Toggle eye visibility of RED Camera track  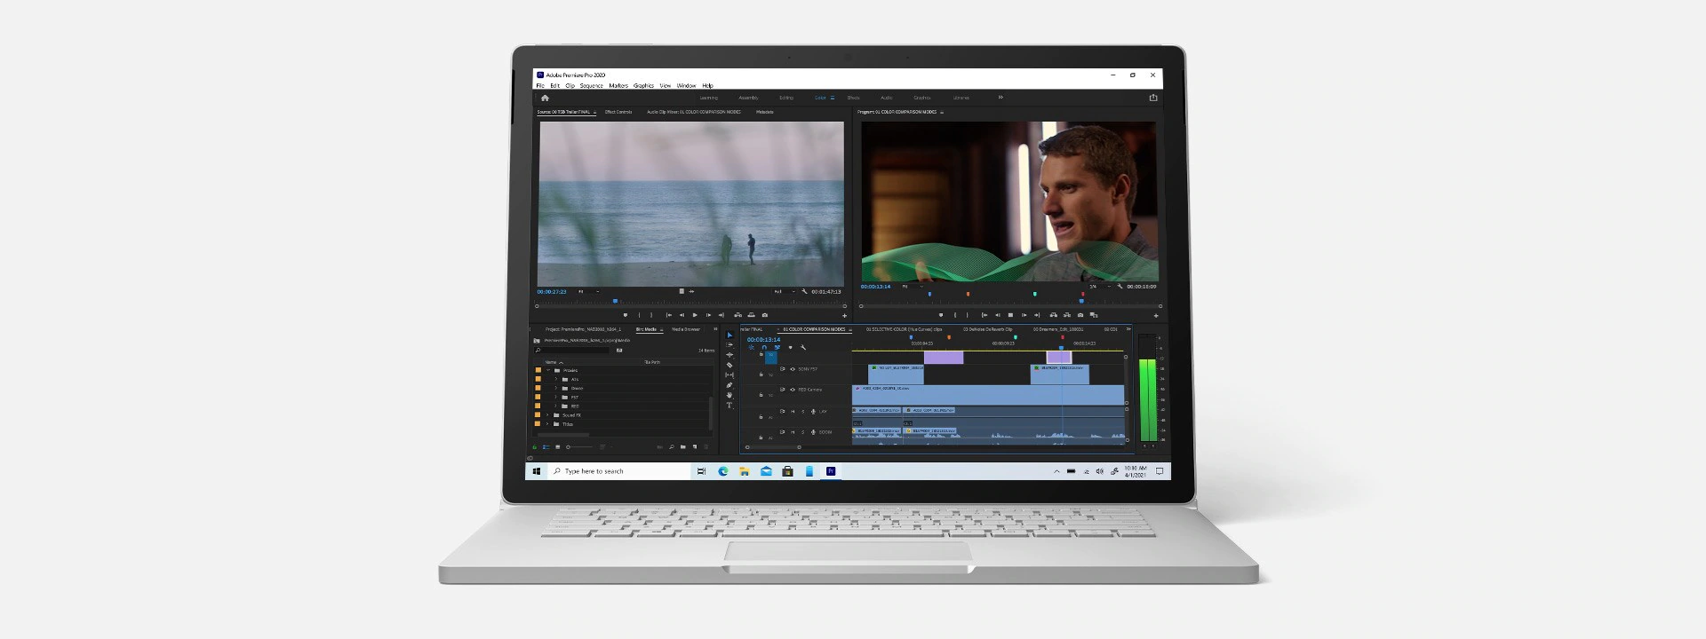coord(793,390)
